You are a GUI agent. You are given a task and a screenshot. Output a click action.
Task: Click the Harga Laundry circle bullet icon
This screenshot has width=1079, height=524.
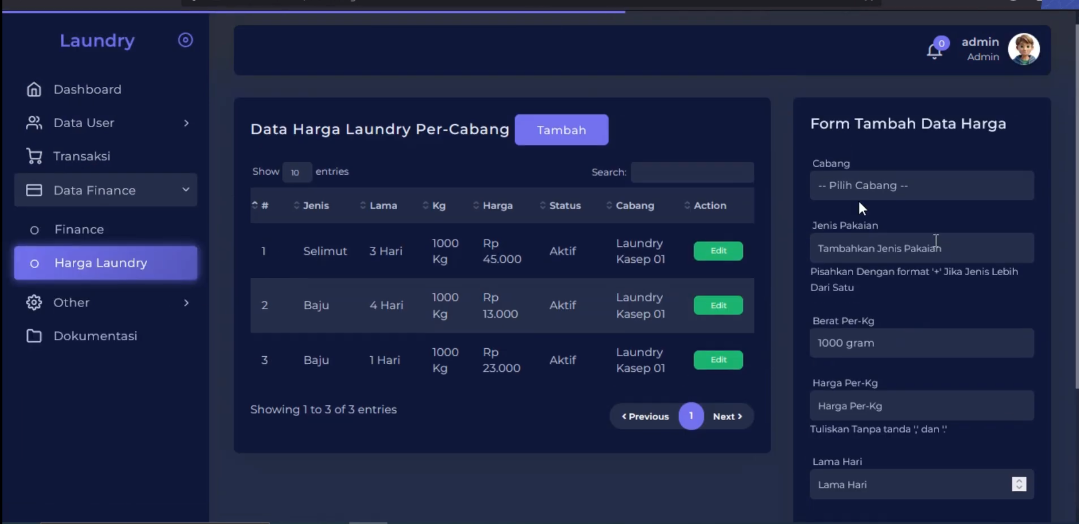pyautogui.click(x=34, y=263)
